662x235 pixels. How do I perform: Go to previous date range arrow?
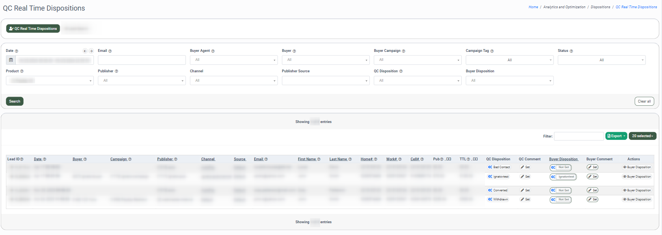click(85, 51)
